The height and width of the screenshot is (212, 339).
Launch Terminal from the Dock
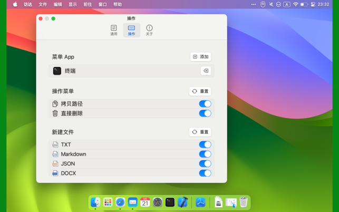click(x=170, y=203)
